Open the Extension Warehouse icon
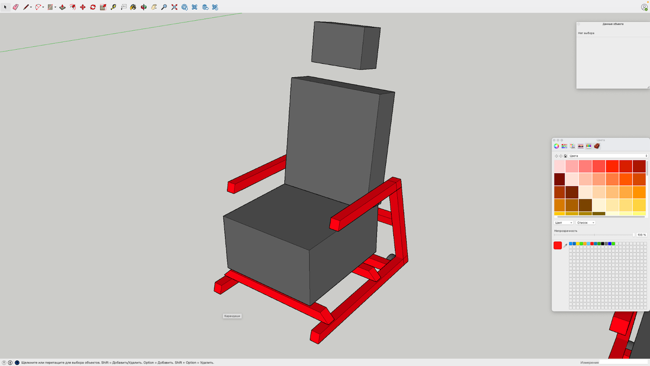650x366 pixels. 194,7
